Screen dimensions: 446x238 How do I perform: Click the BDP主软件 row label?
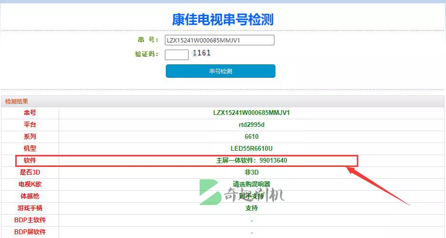[30, 220]
